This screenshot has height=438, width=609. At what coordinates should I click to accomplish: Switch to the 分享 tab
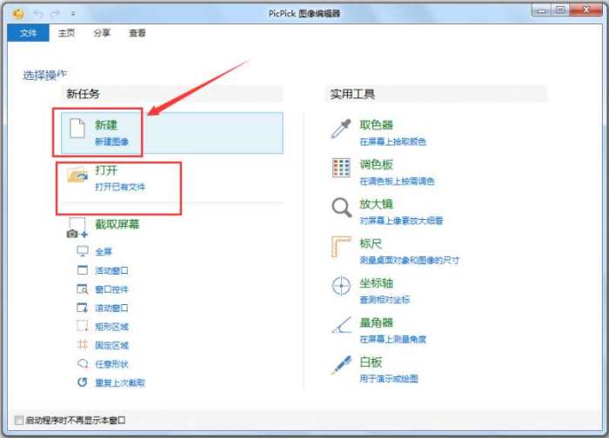point(102,33)
